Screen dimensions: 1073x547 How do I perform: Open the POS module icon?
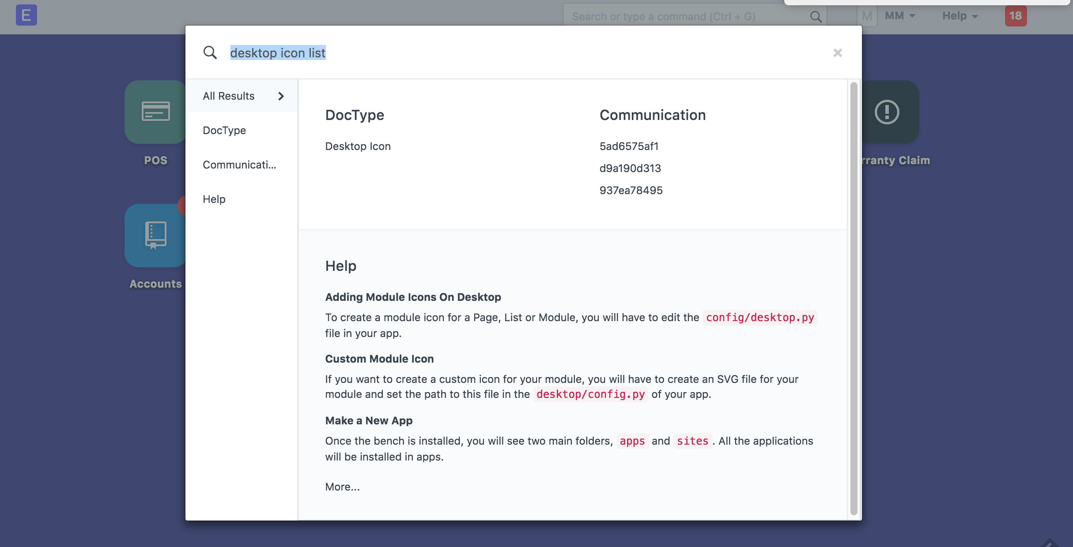click(155, 112)
